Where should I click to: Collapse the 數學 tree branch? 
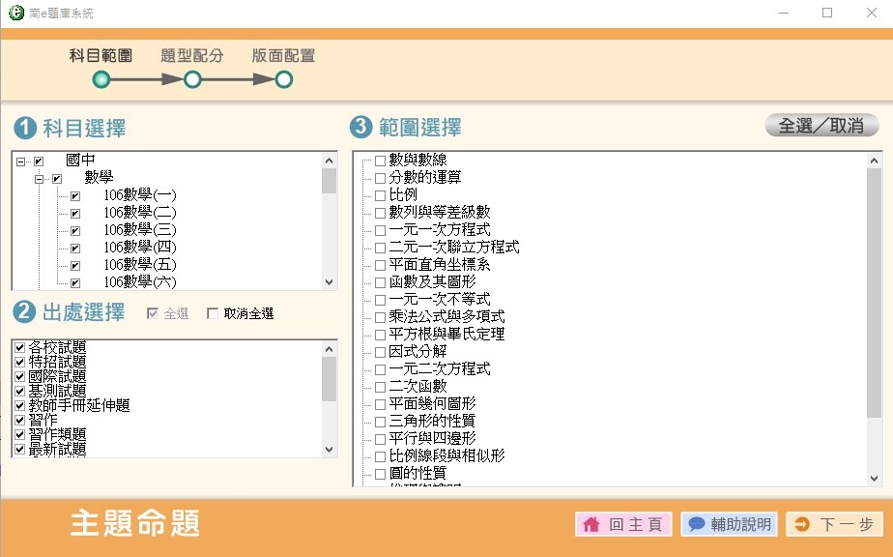(40, 179)
